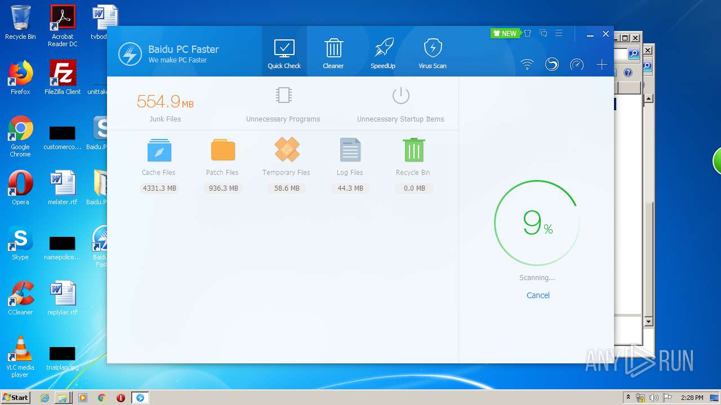721x405 pixels.
Task: Click the Patch Files folder icon
Action: (x=223, y=150)
